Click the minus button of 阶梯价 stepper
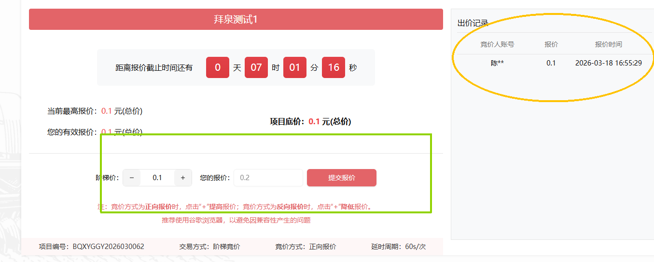Viewport: 654px width, 262px height. click(x=132, y=178)
